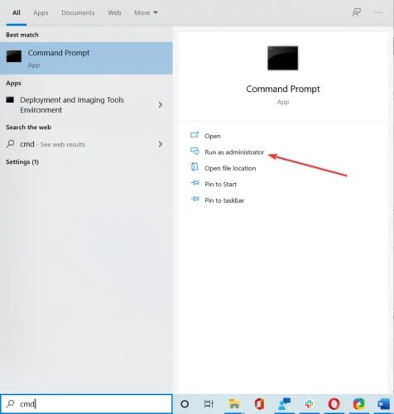
Task: Click the cmd search input box
Action: tap(86, 404)
